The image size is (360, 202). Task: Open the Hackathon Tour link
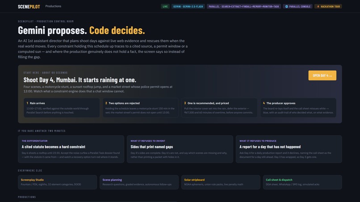pos(328,6)
